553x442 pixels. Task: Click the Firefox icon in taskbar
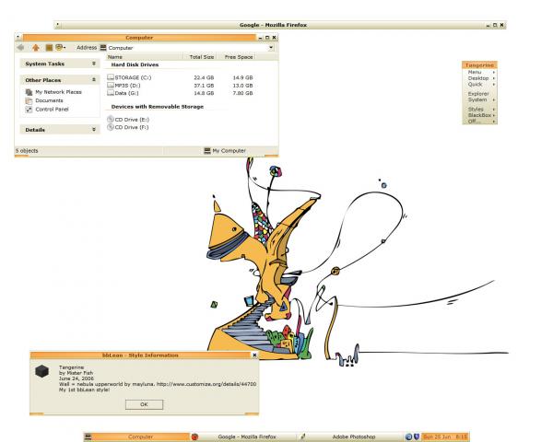[194, 436]
